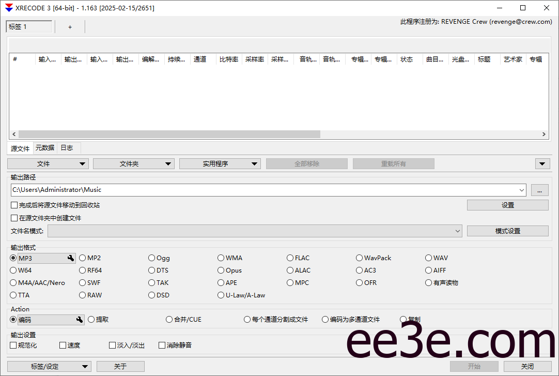Click the 模式设置 button
The height and width of the screenshot is (376, 559).
(x=507, y=231)
